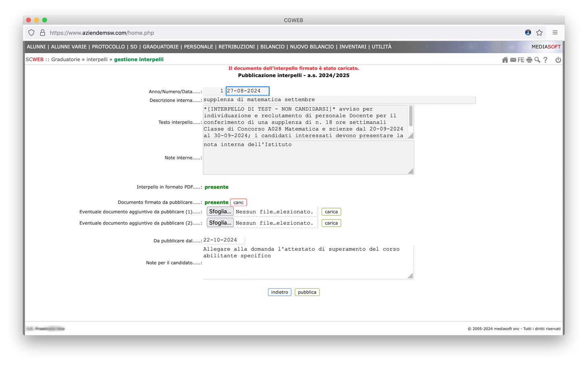Viewport: 587px width, 365px height.
Task: Open the FE electronic invoicing icon
Action: click(521, 60)
